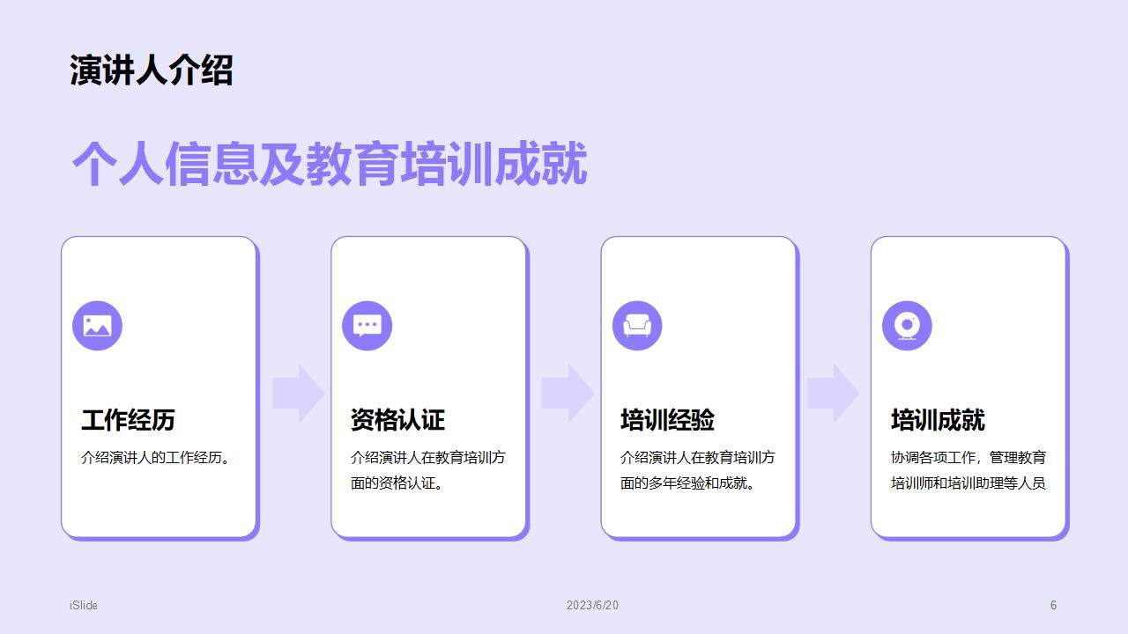Click the 资格认证 card heading
The height and width of the screenshot is (634, 1128).
397,420
